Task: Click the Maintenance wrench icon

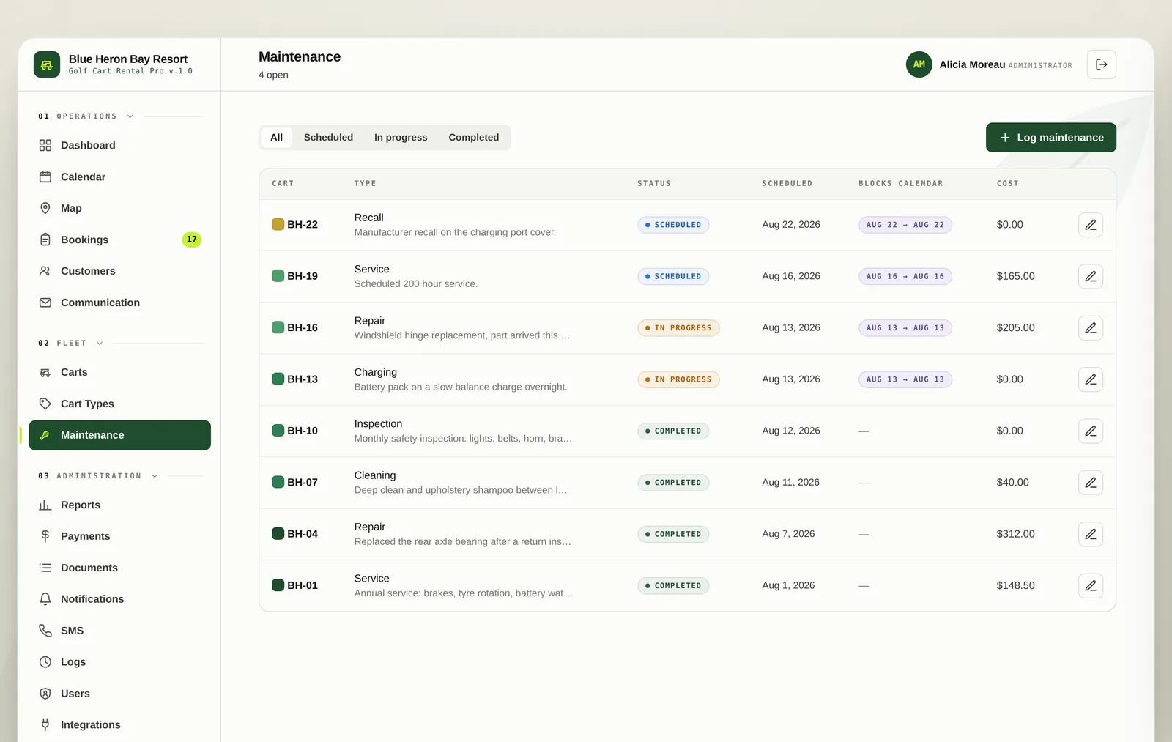Action: [x=45, y=436]
